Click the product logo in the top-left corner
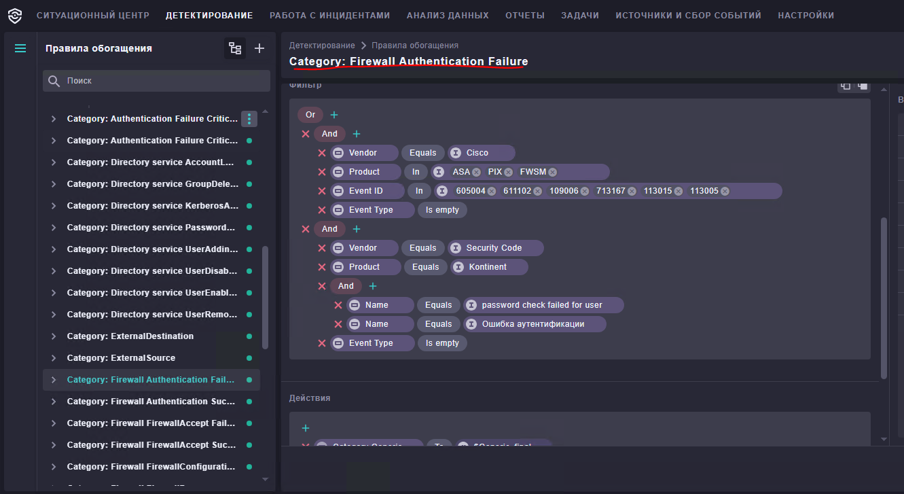904x494 pixels. (14, 15)
